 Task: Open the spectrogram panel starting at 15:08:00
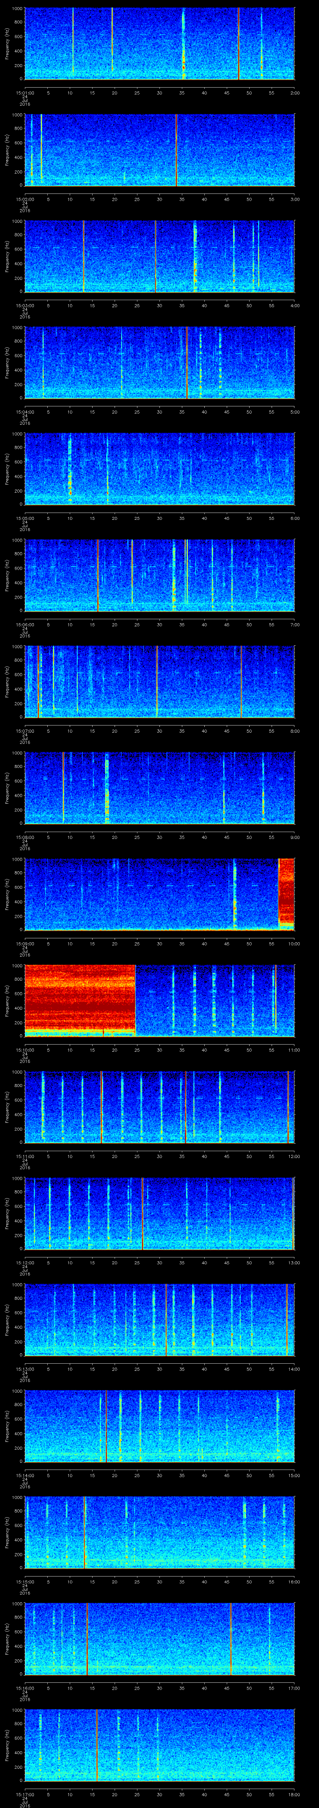(160, 787)
